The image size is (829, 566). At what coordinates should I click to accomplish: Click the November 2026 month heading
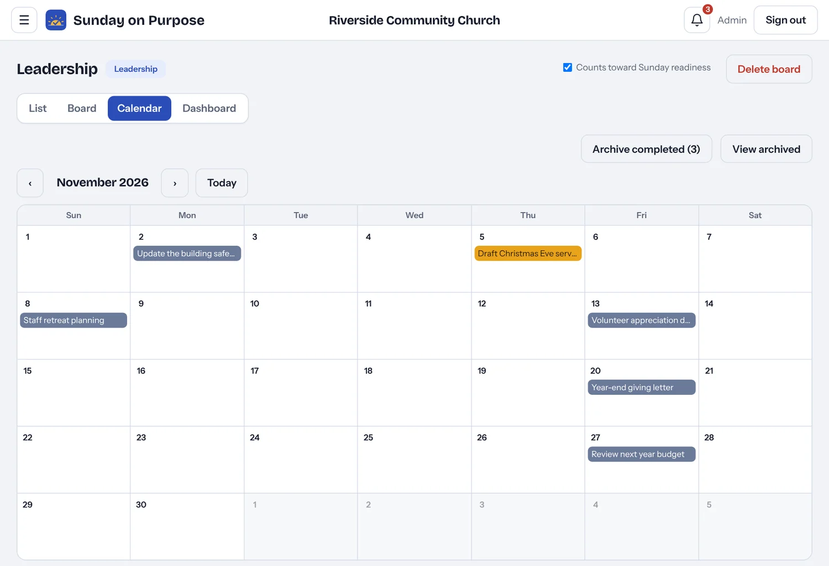click(x=103, y=182)
